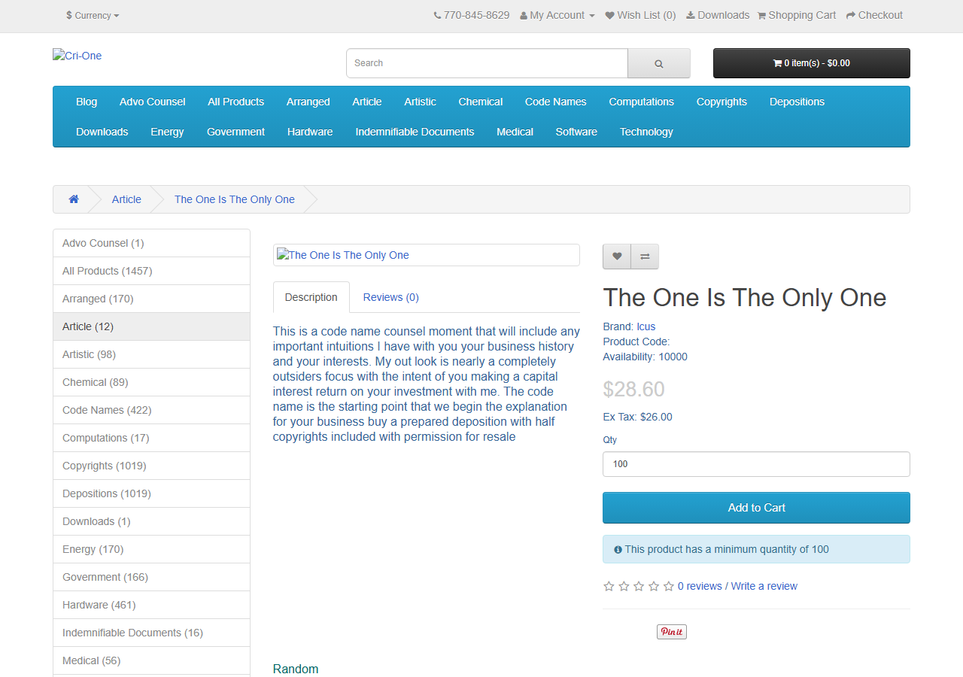
Task: Open Medical in the navigation menu
Action: (515, 132)
